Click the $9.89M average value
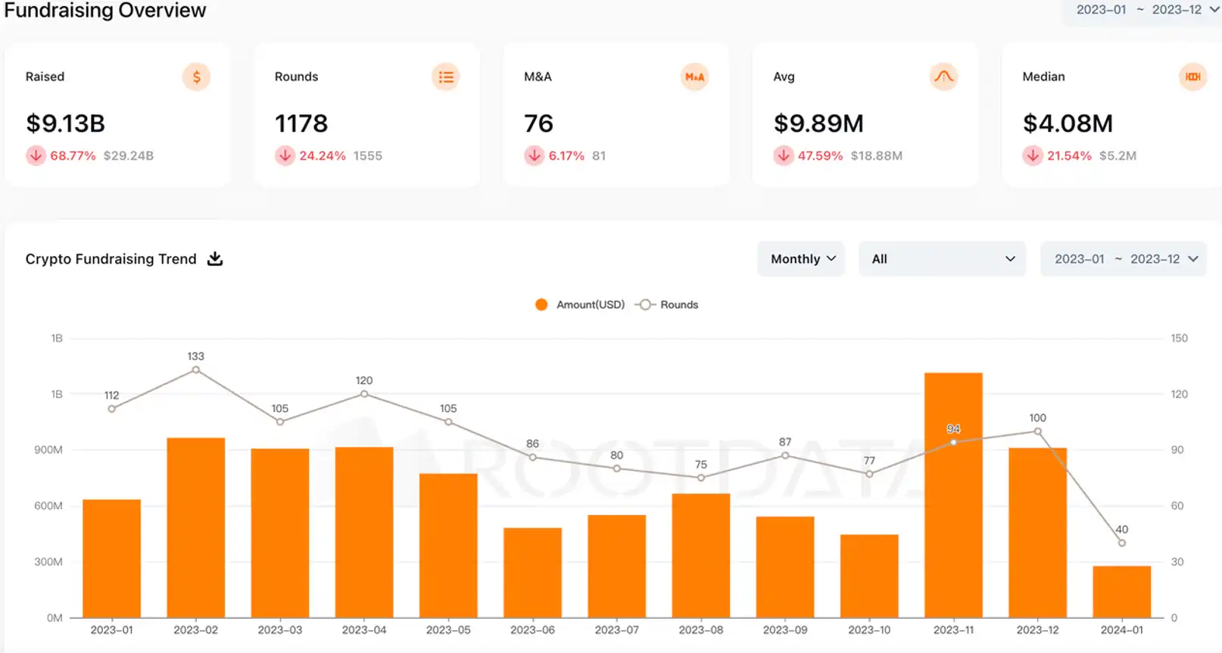Viewport: 1222px width, 653px height. pyautogui.click(x=818, y=123)
